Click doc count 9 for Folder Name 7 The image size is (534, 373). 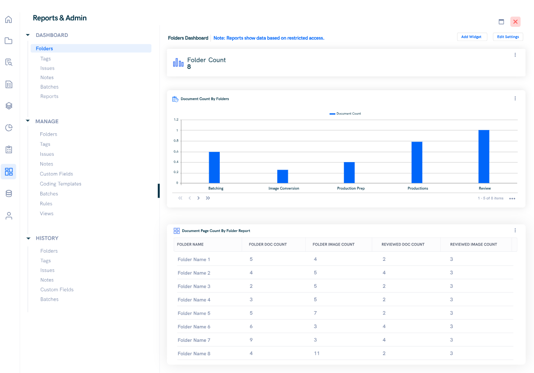[x=251, y=339]
